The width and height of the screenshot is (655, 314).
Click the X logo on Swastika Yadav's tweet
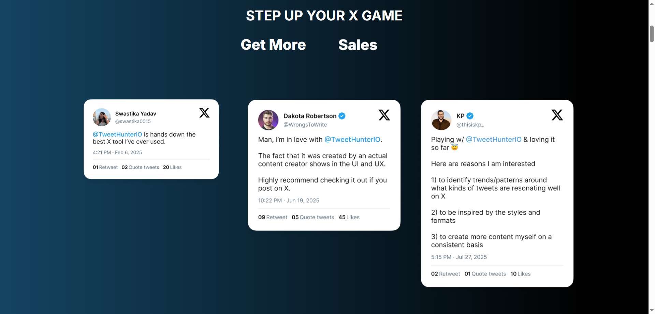(204, 113)
